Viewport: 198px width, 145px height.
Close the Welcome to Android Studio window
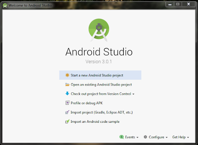(x=188, y=4)
